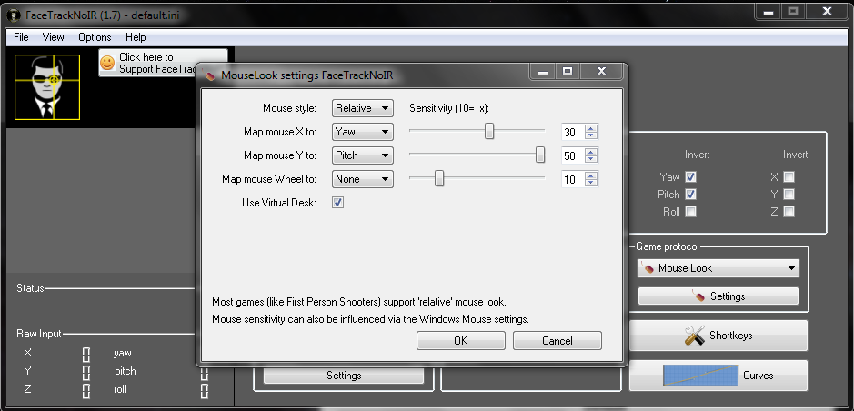Click the Click here to Support FaceTrackNoIR button
This screenshot has width=854, height=411.
(163, 63)
